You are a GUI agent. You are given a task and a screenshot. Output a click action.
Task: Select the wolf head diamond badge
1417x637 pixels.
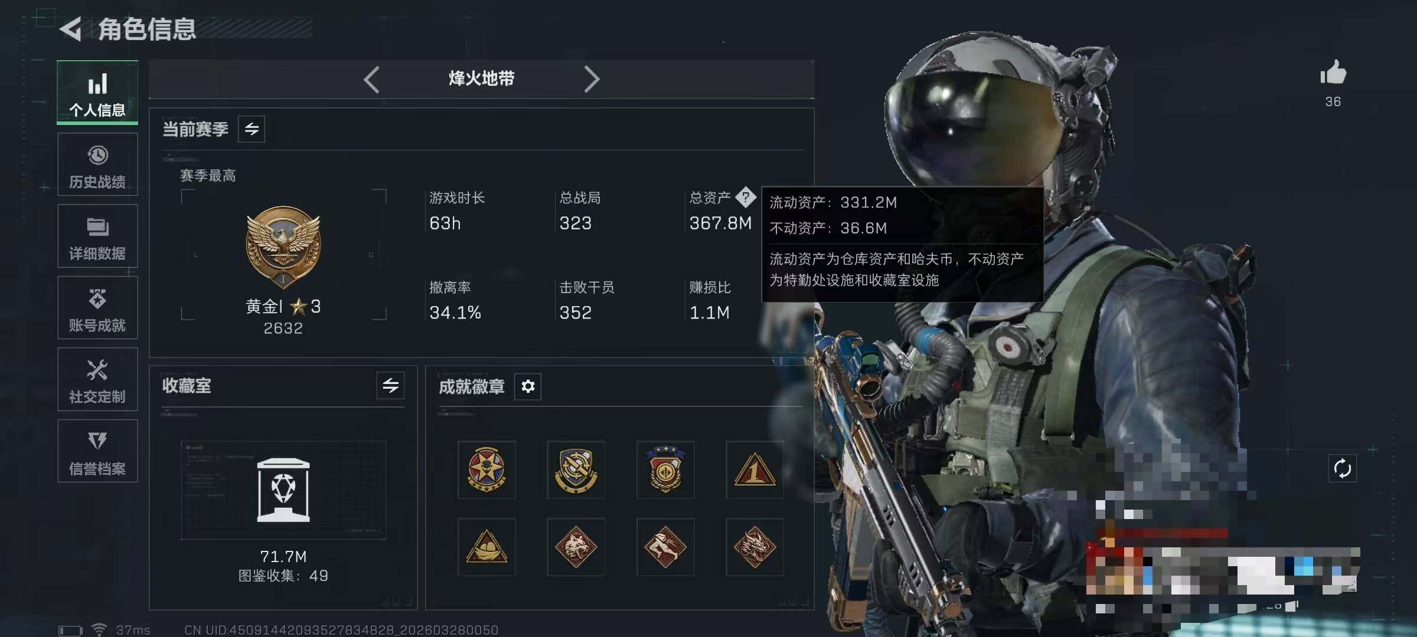(576, 547)
